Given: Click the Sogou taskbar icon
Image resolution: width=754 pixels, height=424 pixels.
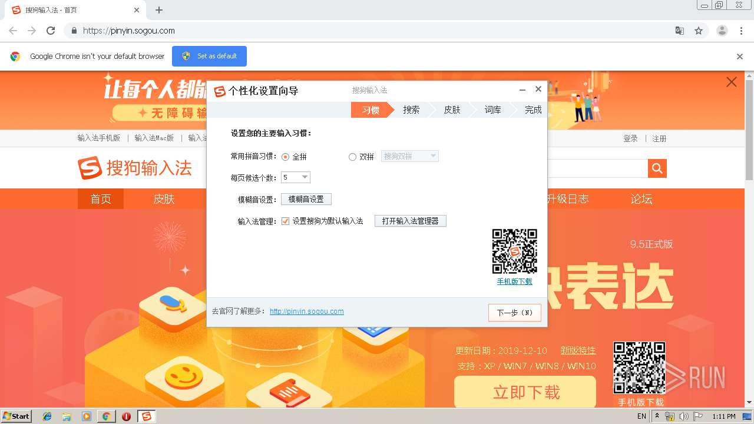Looking at the screenshot, I should pos(146,416).
